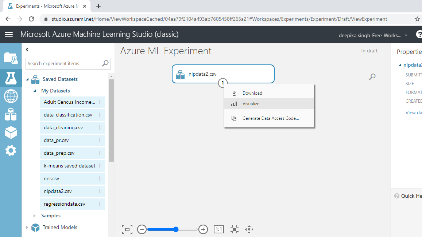
Task: Open the hamburger navigation menu
Action: [9, 34]
